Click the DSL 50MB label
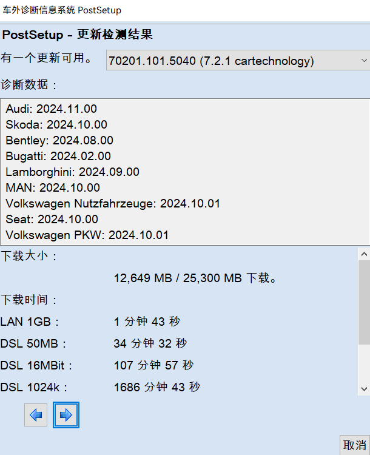Viewport: 370px width, 455px height. coord(33,343)
